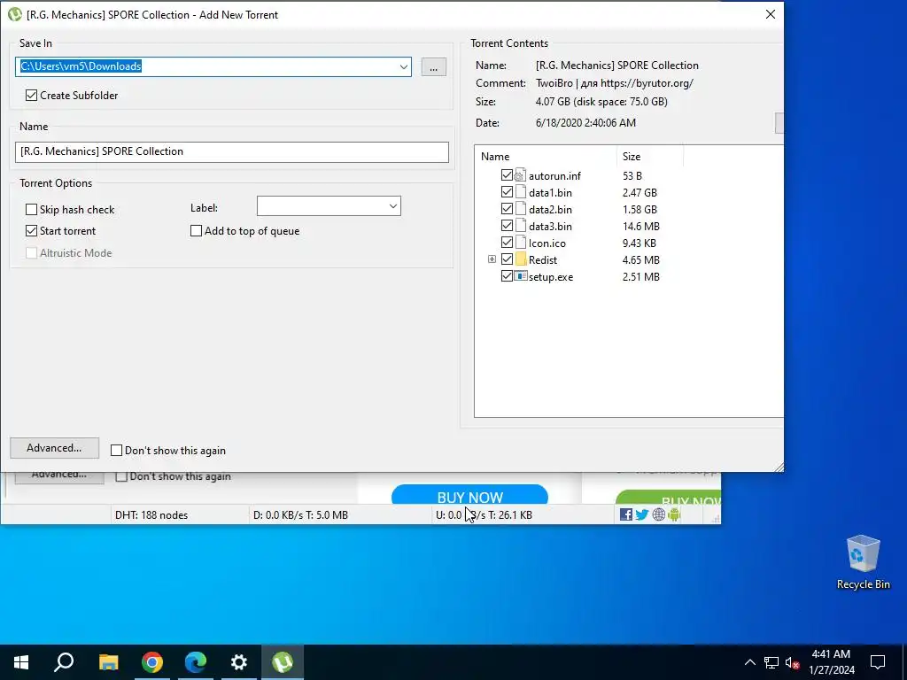Uncheck data2.bin file
Screen dimensions: 907x680
click(x=507, y=209)
